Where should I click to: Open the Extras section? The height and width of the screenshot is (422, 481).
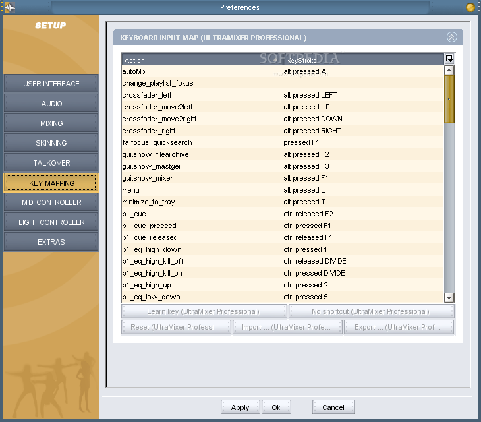51,242
